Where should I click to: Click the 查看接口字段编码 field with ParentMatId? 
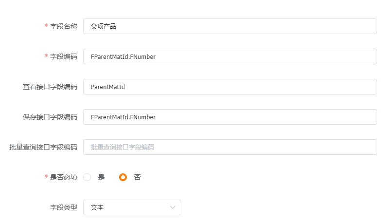point(230,87)
